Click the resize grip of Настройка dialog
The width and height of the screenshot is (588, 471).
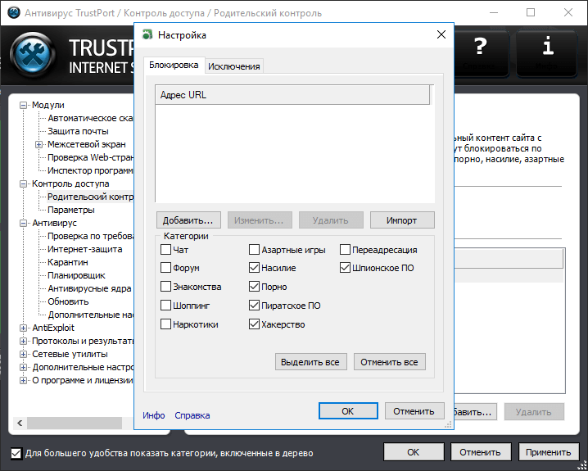pyautogui.click(x=448, y=424)
